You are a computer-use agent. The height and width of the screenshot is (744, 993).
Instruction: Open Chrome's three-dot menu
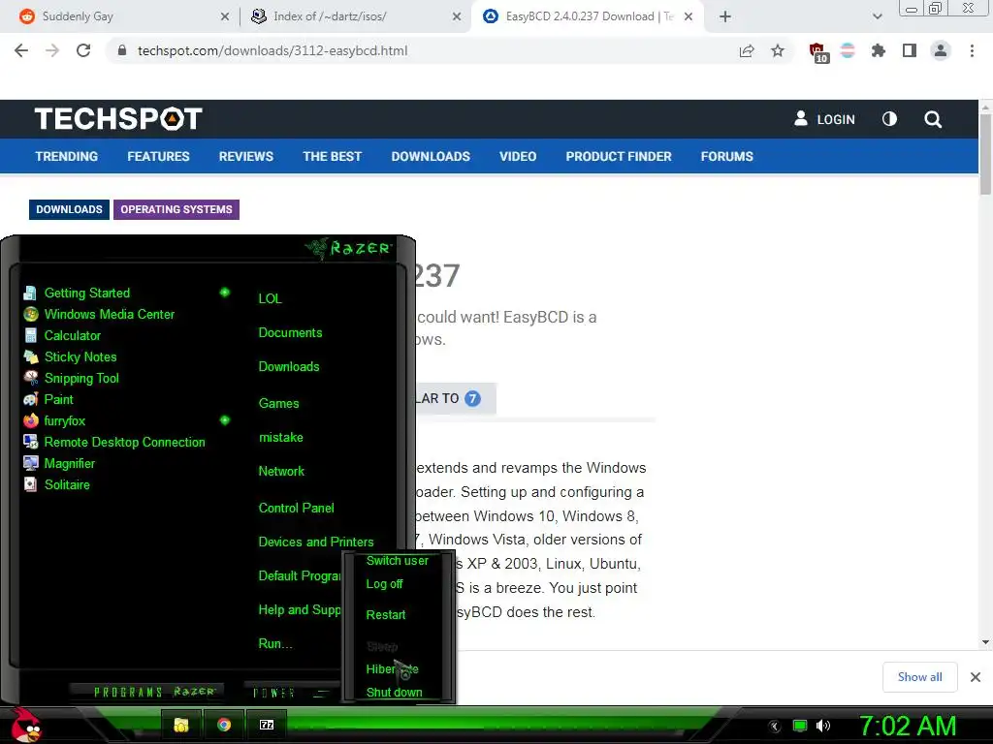point(972,50)
